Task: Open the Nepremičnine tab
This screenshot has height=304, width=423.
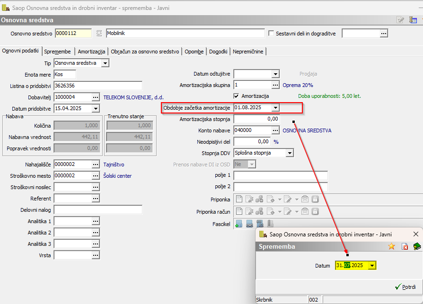Action: (x=248, y=52)
